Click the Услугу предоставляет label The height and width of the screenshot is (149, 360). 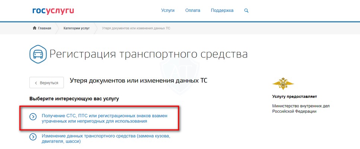pos(294,97)
